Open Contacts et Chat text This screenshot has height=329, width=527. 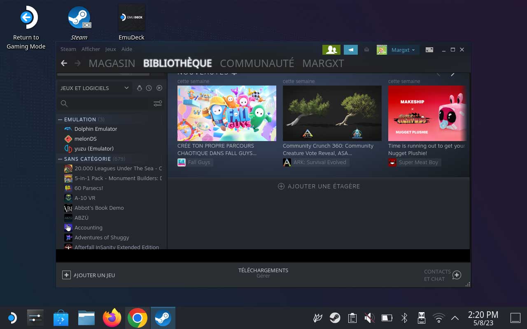tap(437, 275)
